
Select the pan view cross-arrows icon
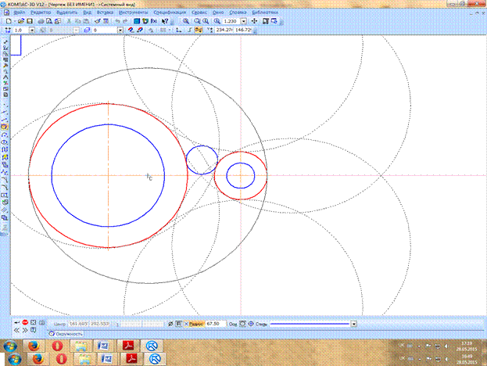tap(254, 21)
